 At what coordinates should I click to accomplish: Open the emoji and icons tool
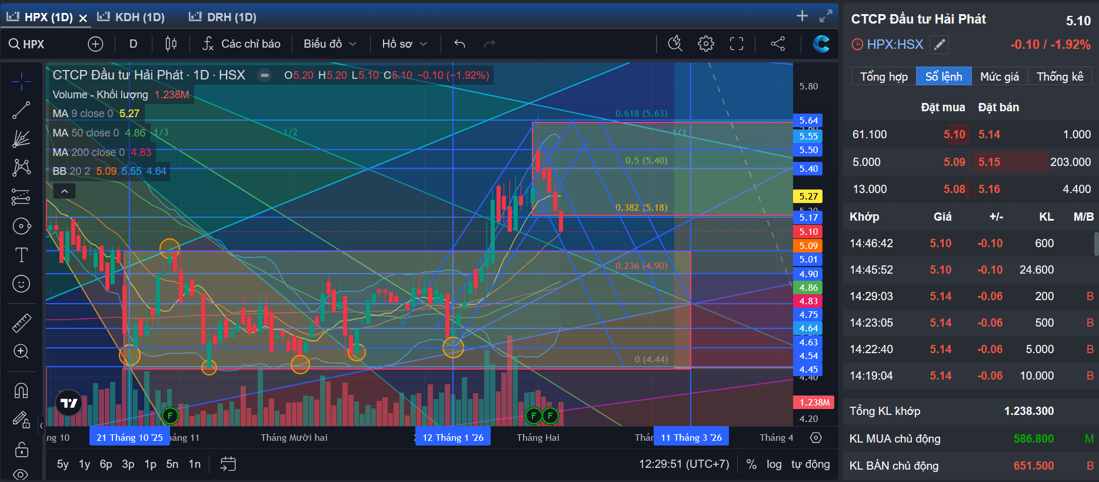(21, 284)
